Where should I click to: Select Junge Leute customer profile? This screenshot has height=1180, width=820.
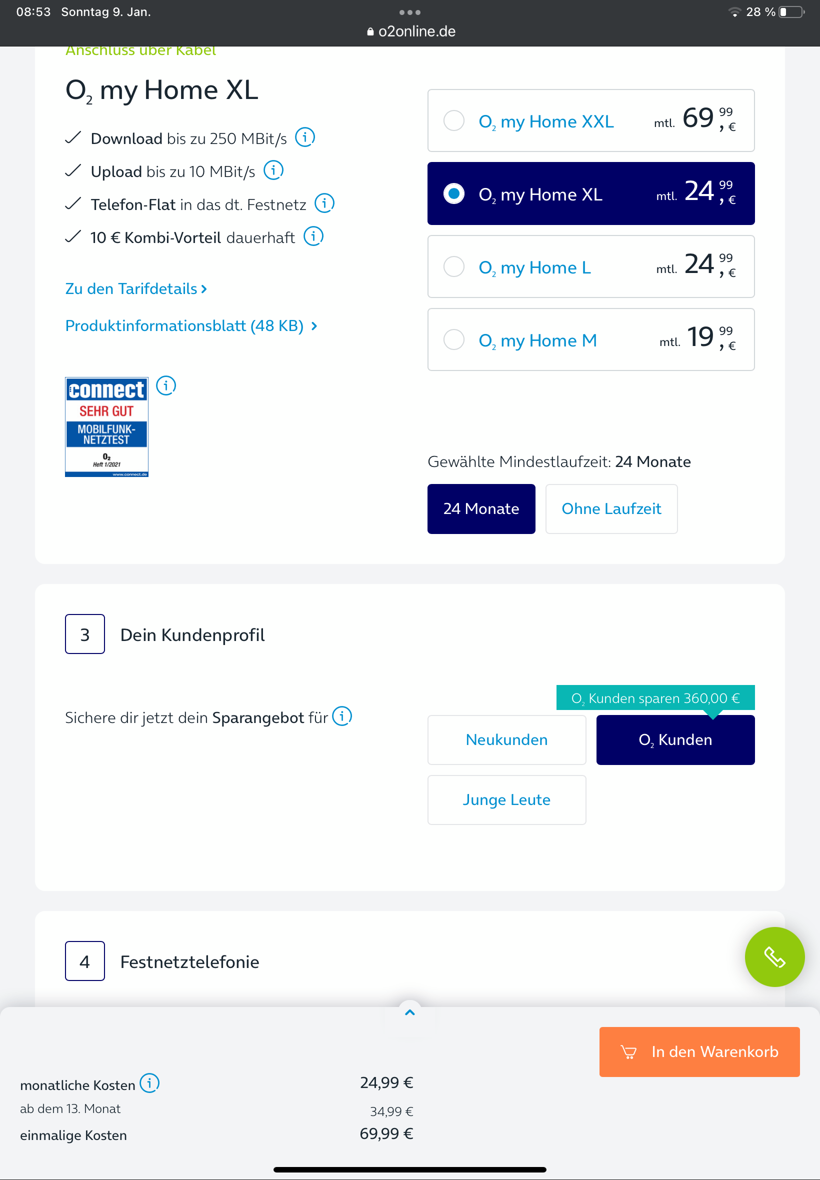tap(506, 800)
